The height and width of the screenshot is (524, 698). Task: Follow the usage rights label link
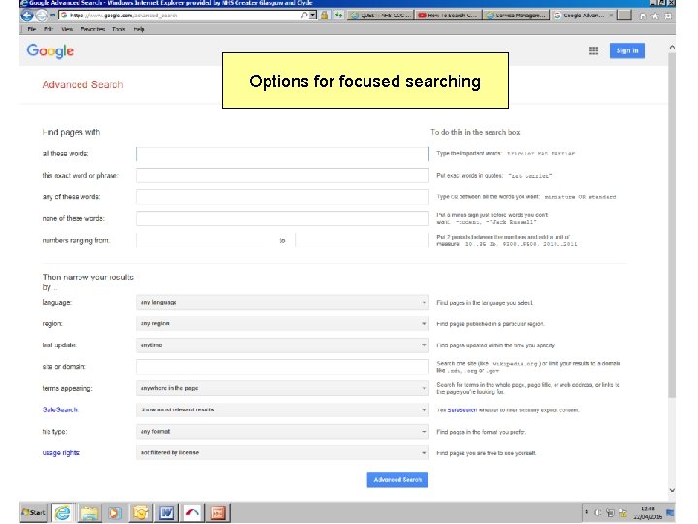(x=61, y=453)
